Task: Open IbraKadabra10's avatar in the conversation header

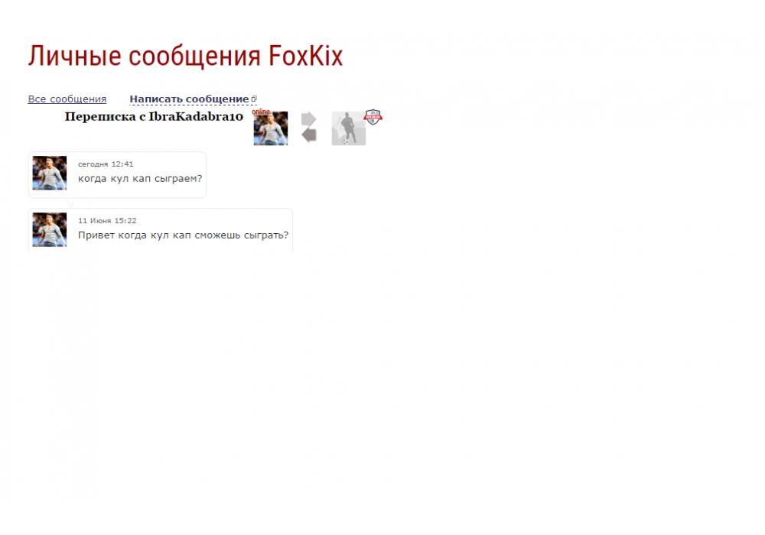Action: 270,128
